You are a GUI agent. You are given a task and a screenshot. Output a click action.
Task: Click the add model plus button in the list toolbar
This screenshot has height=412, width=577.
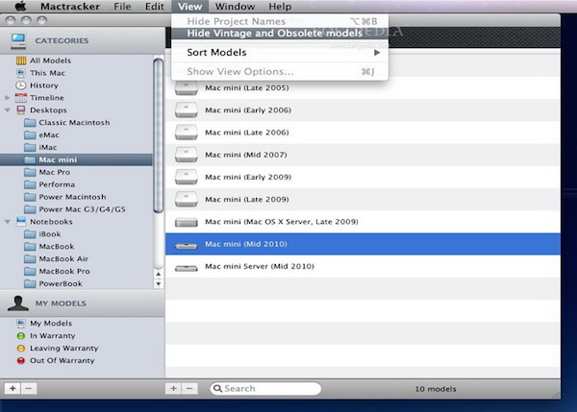point(174,389)
